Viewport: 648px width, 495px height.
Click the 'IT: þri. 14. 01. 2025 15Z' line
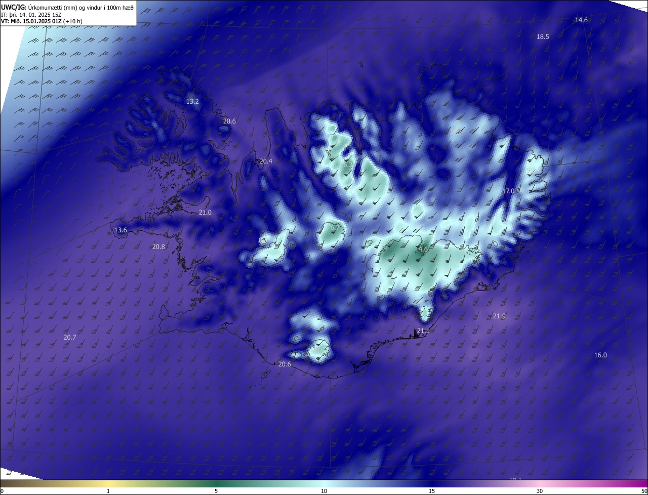tap(31, 15)
